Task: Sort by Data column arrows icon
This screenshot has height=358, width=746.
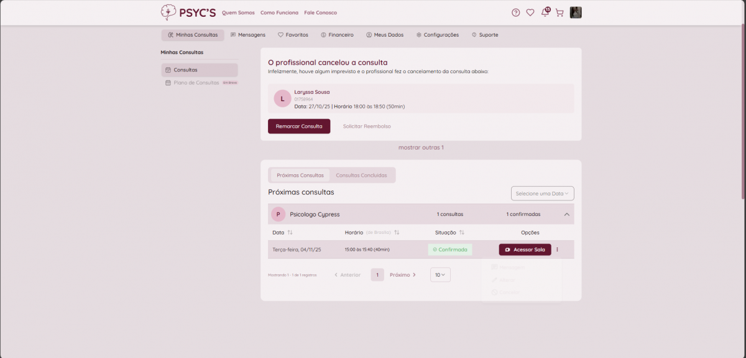Action: pos(290,233)
